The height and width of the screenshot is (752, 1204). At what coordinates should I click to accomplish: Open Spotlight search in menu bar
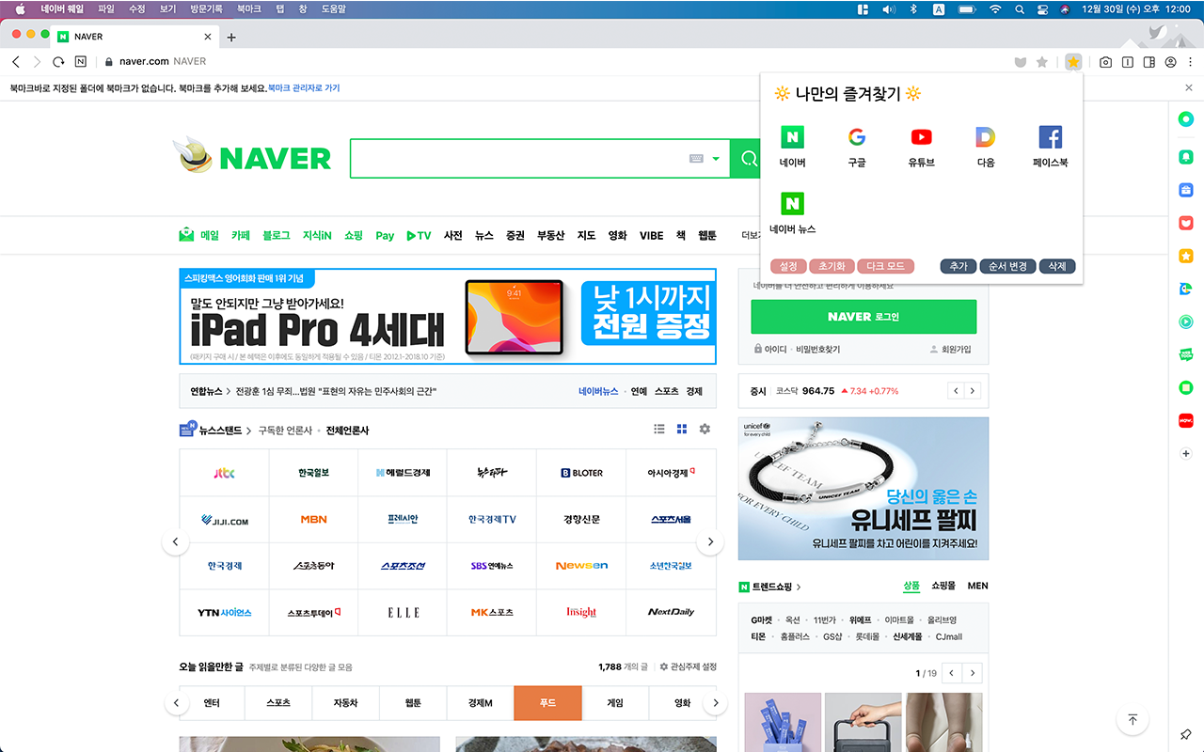(1020, 9)
